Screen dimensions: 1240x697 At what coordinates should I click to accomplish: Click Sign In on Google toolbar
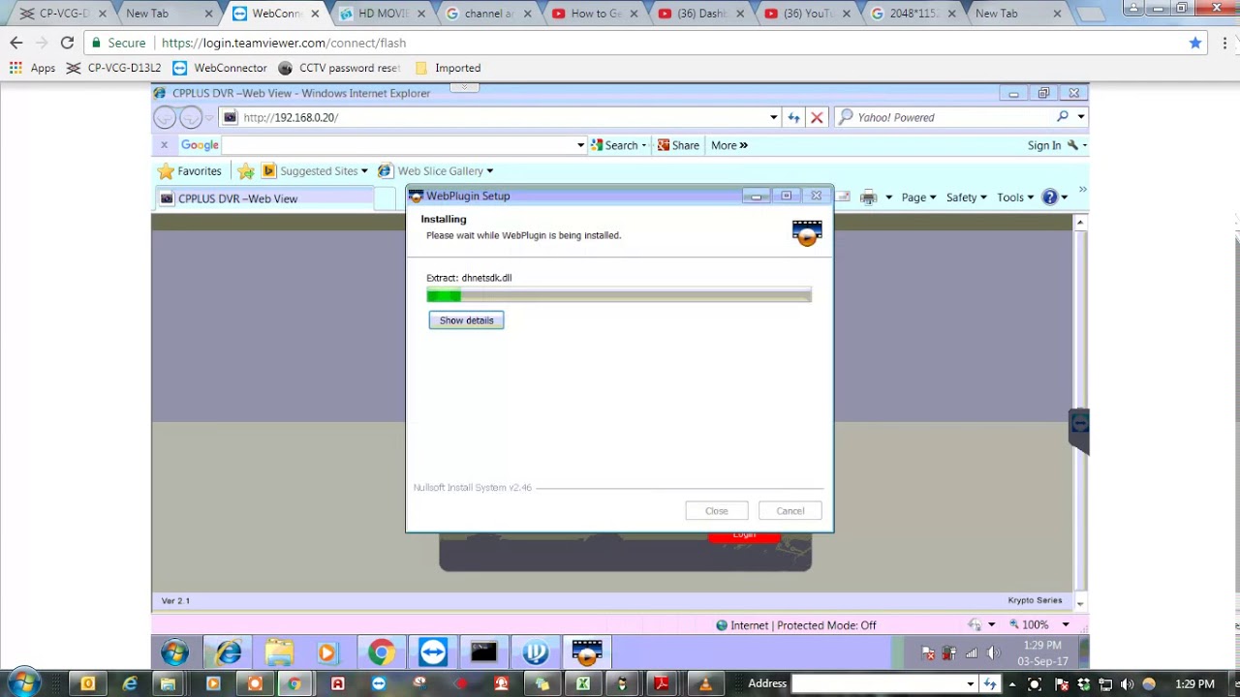[x=1044, y=145]
